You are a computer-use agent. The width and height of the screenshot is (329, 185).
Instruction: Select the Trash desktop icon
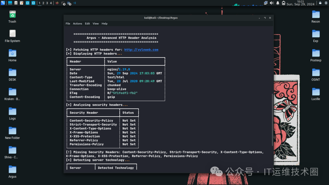click(x=12, y=17)
